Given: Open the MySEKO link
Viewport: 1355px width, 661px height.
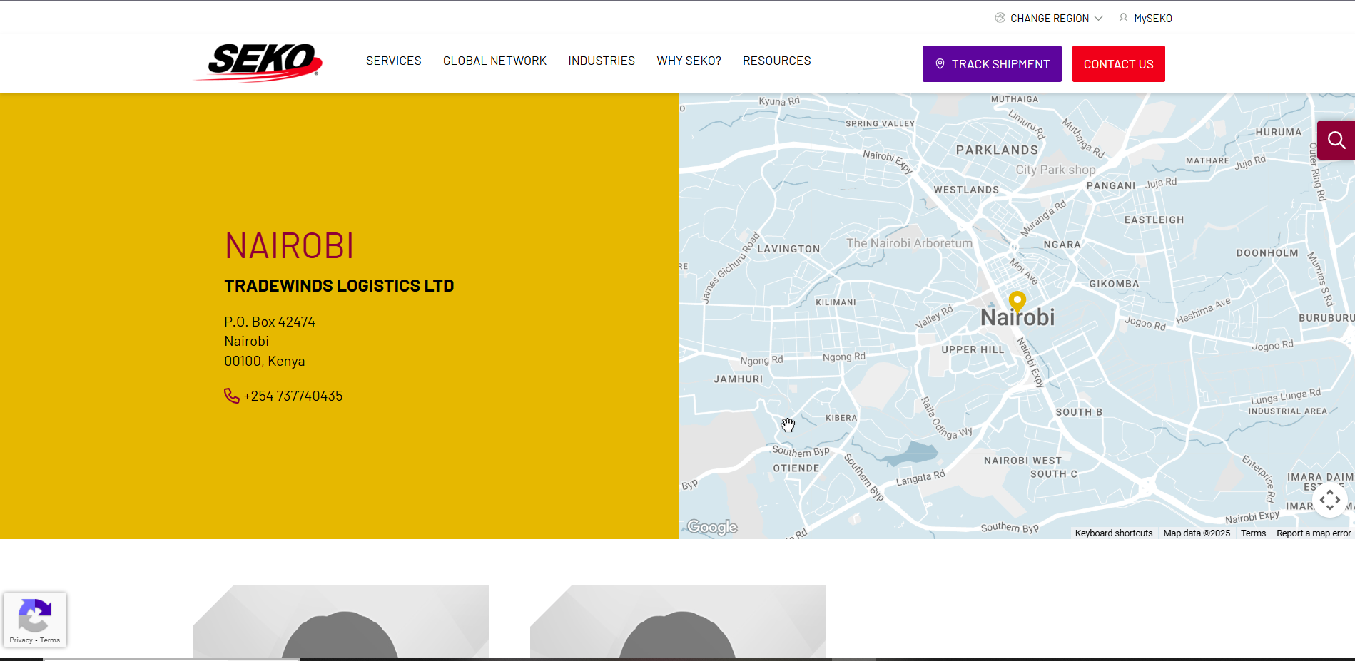Looking at the screenshot, I should click(1152, 19).
